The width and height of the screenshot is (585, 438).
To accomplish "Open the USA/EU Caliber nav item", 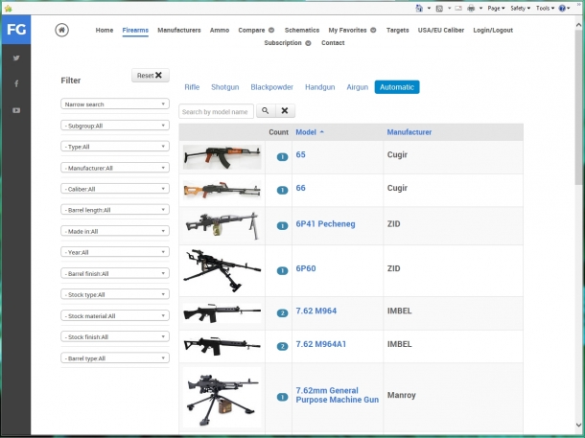I will tap(441, 31).
